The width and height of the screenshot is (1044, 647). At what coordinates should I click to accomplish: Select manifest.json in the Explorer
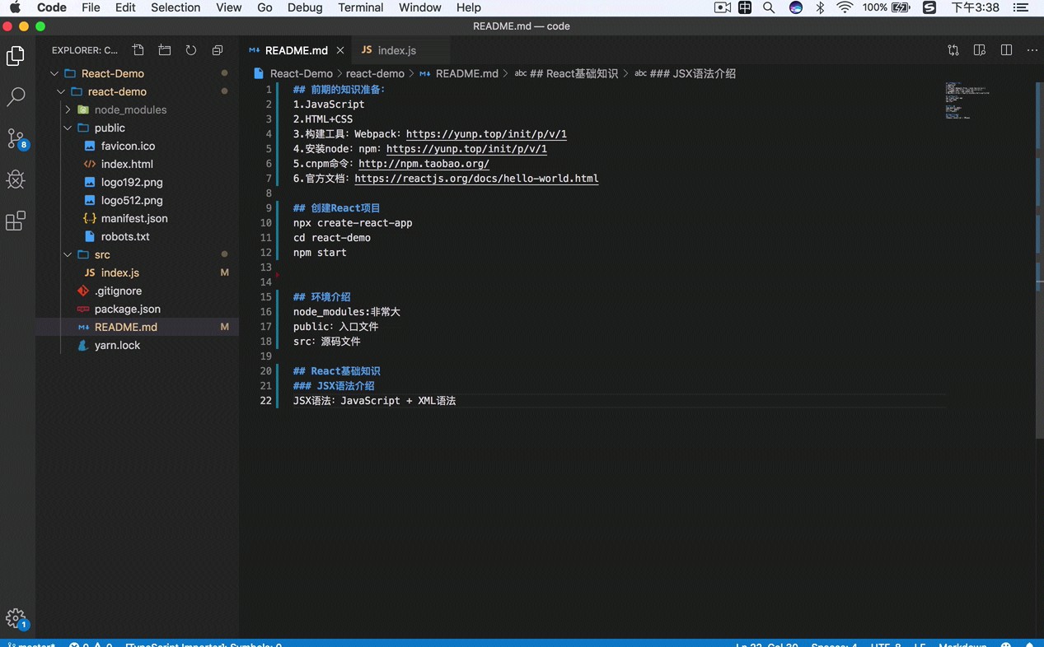click(134, 218)
